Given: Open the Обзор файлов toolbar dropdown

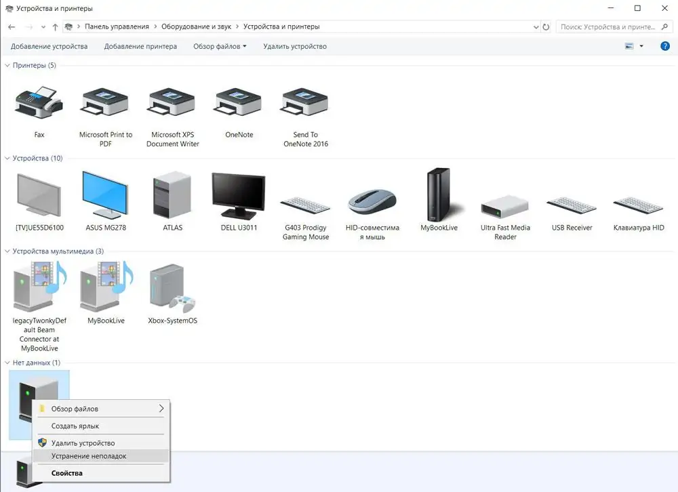Looking at the screenshot, I should [220, 46].
